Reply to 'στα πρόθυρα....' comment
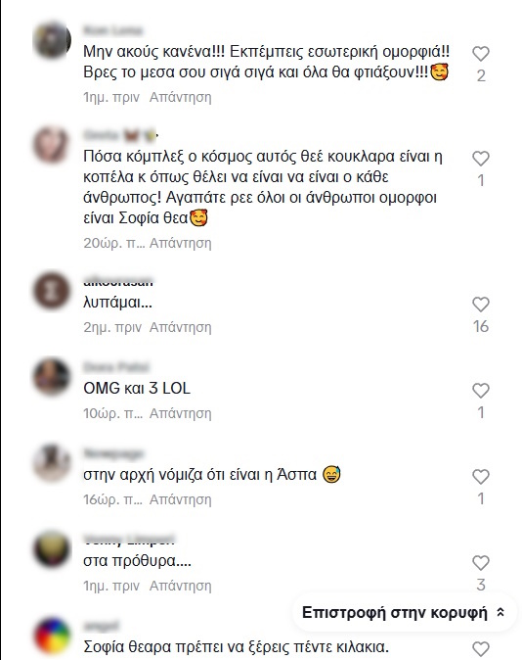The width and height of the screenshot is (522, 660). tap(180, 586)
